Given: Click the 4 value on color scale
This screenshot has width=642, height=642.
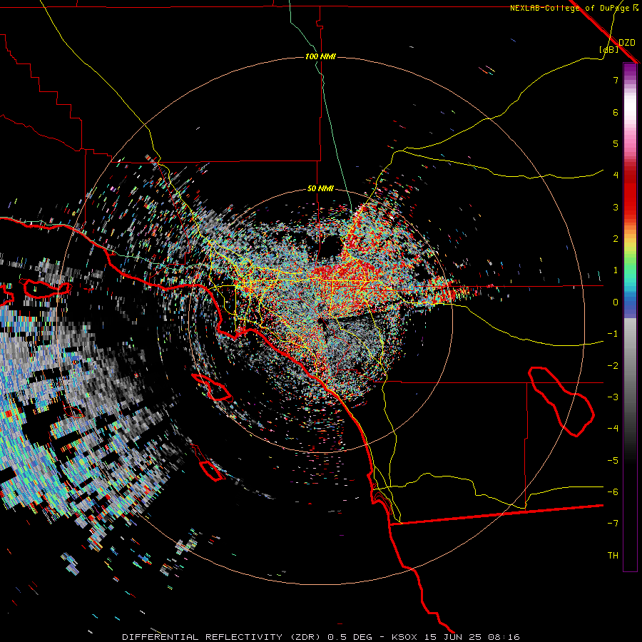Looking at the screenshot, I should (616, 175).
